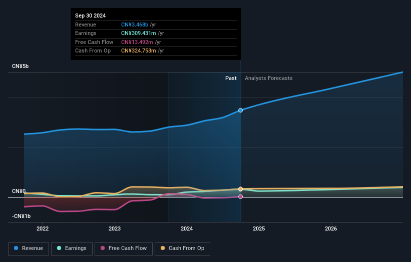Select the 2022 x-axis label
Screen dimensions: 411x262
click(x=43, y=228)
